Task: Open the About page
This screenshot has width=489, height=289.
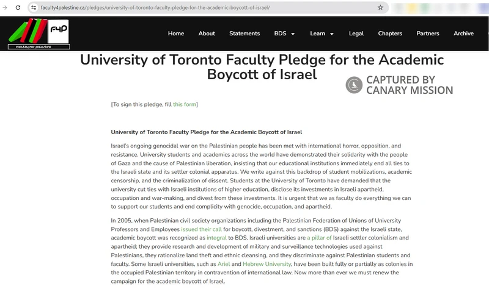Action: [207, 34]
